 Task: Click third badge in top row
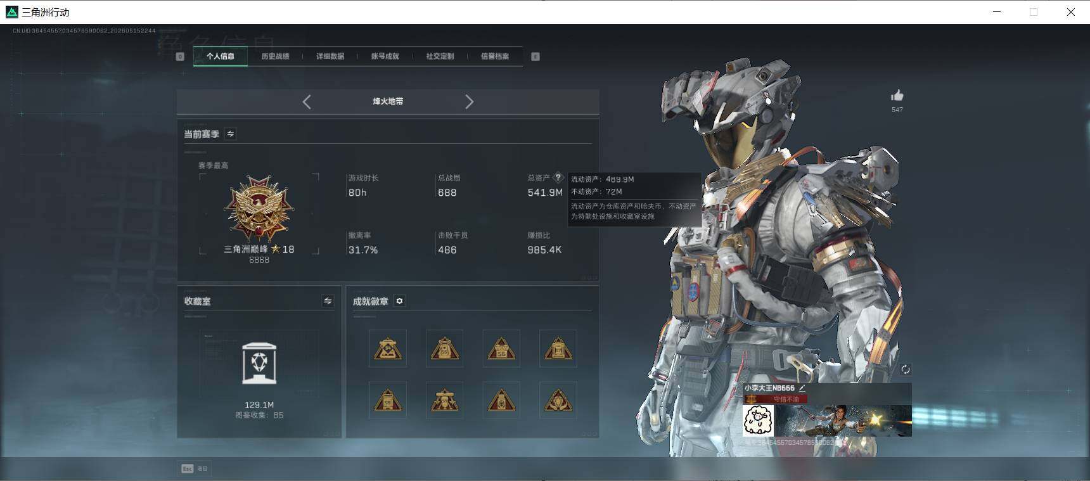(x=501, y=348)
